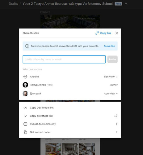Click the info icon in the blue banner
The width and height of the screenshot is (143, 155).
tap(27, 46)
